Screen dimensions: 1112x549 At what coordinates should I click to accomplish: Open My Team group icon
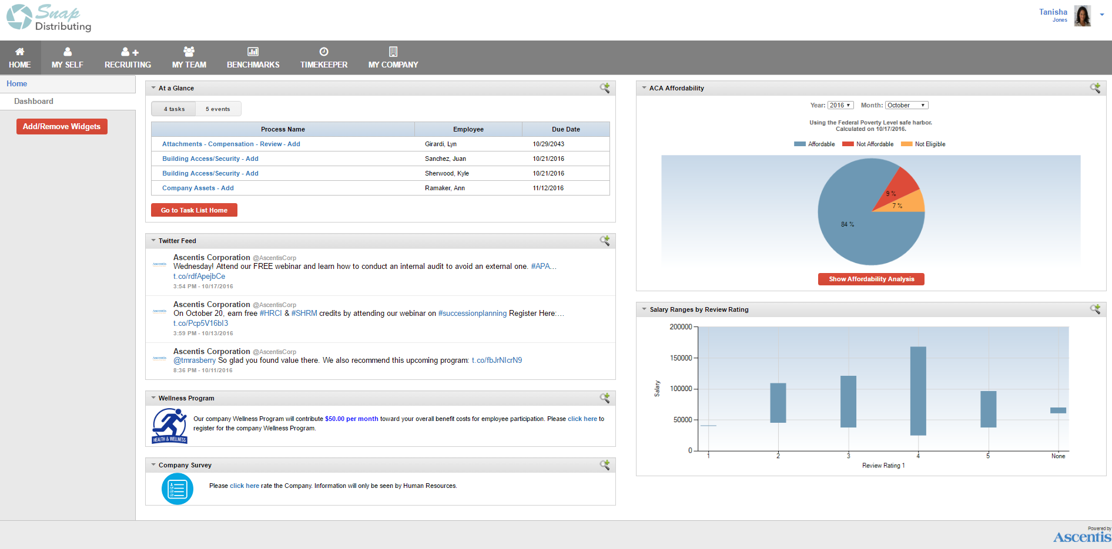point(189,52)
